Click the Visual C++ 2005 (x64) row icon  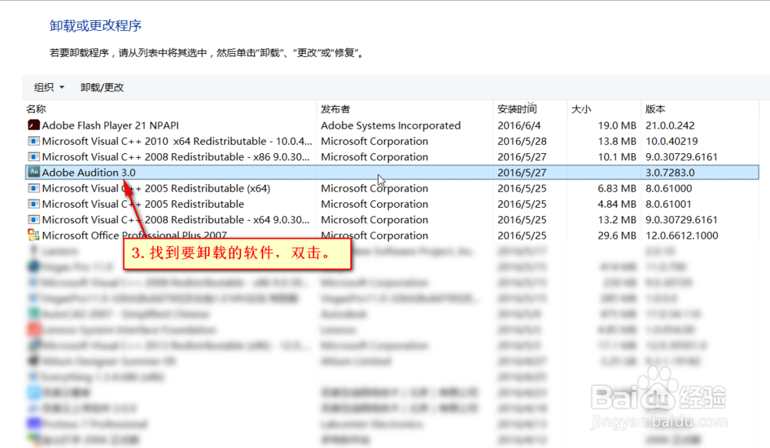coord(33,188)
